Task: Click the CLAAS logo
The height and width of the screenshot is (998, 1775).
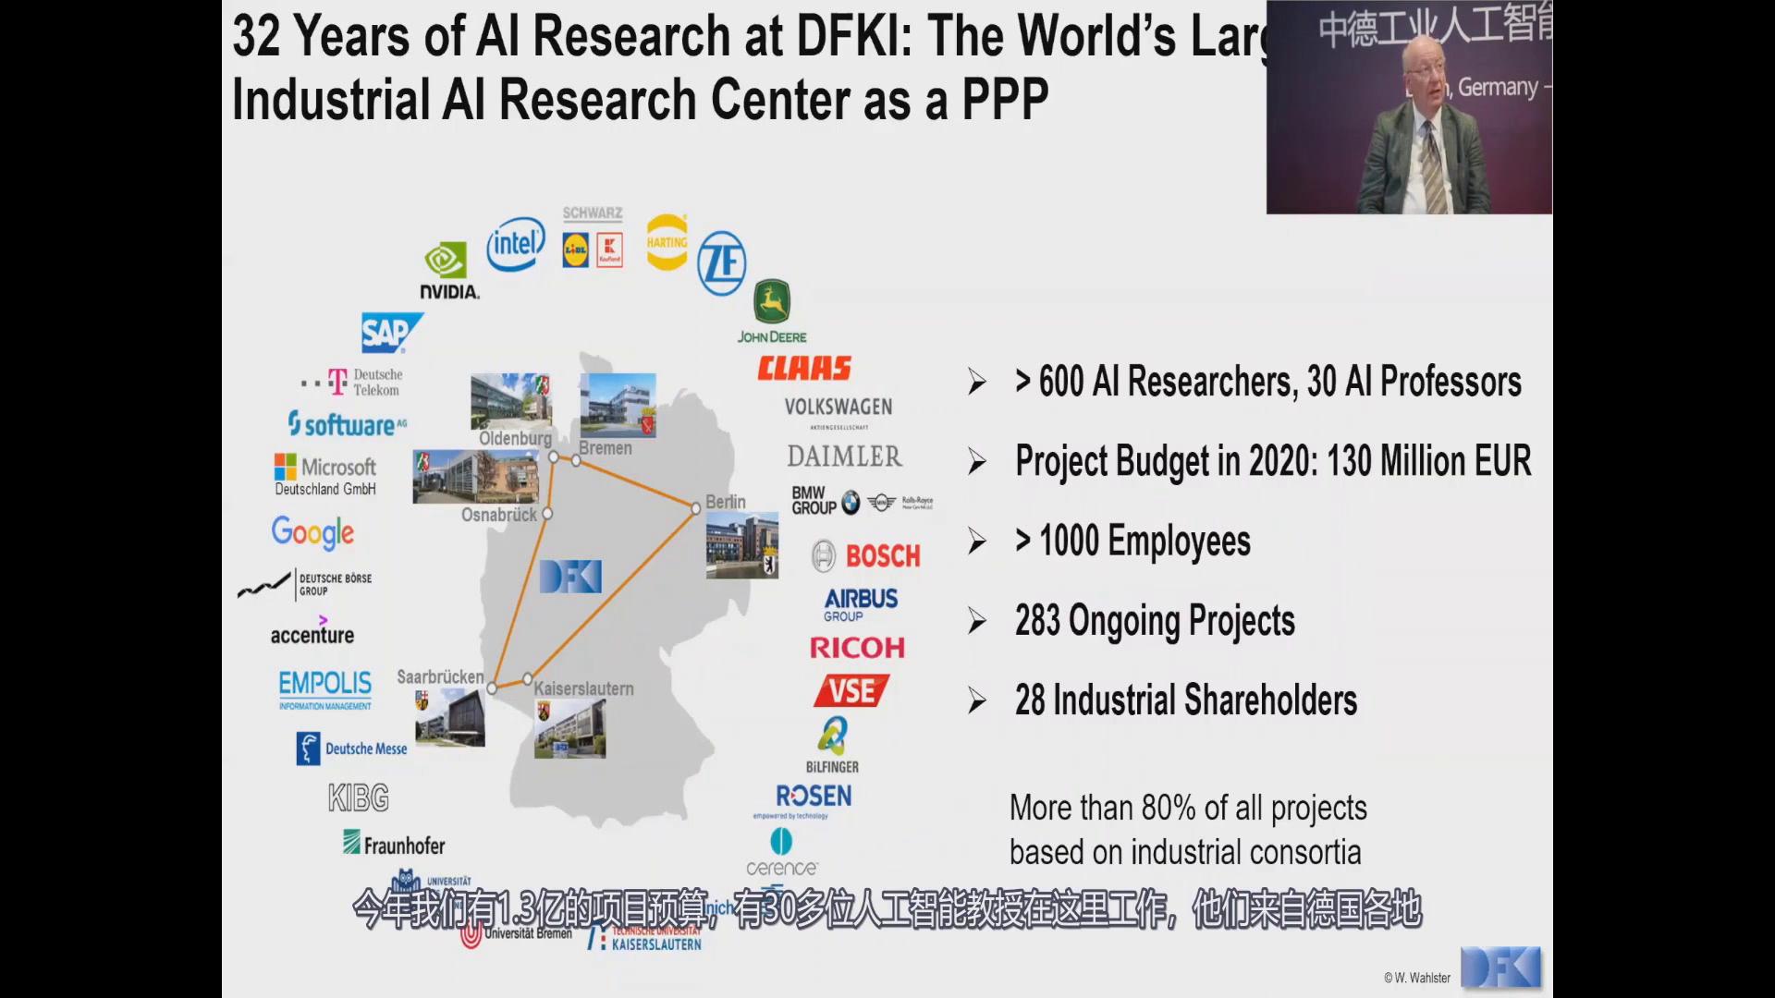Action: [x=804, y=369]
